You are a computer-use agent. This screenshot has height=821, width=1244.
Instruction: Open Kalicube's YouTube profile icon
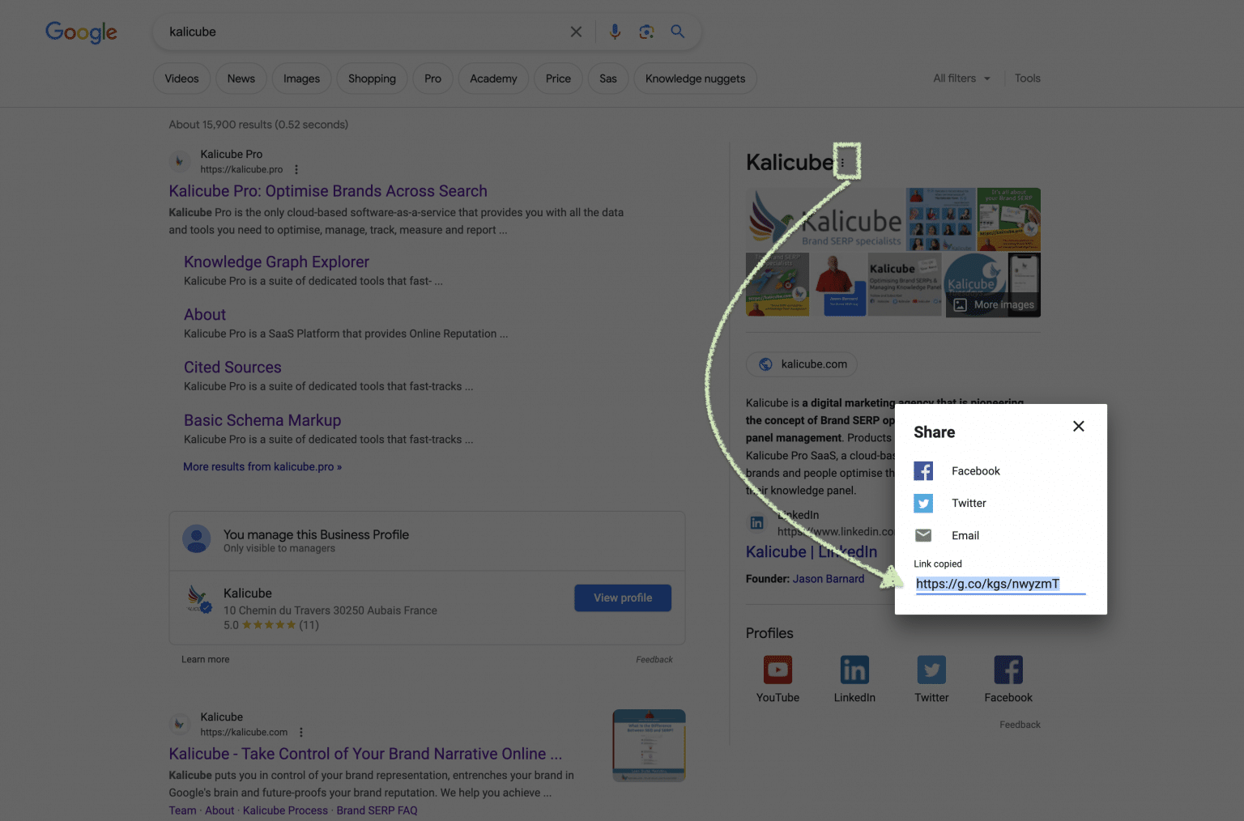777,670
